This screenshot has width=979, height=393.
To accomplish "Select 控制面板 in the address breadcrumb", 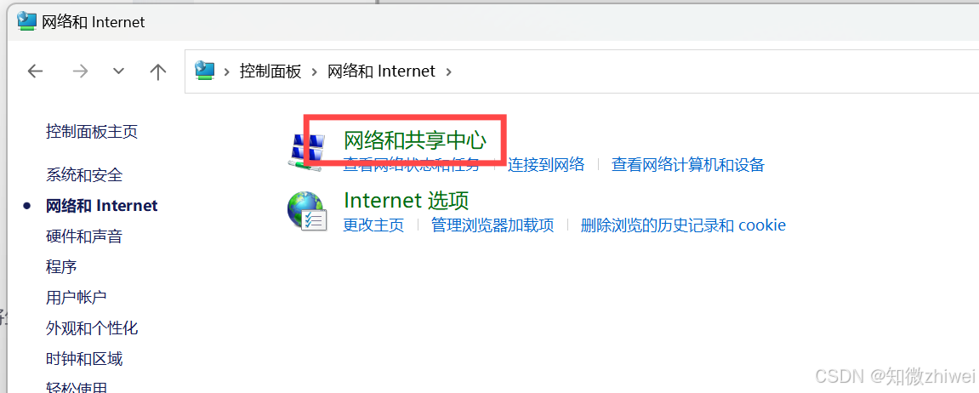I will tap(270, 71).
